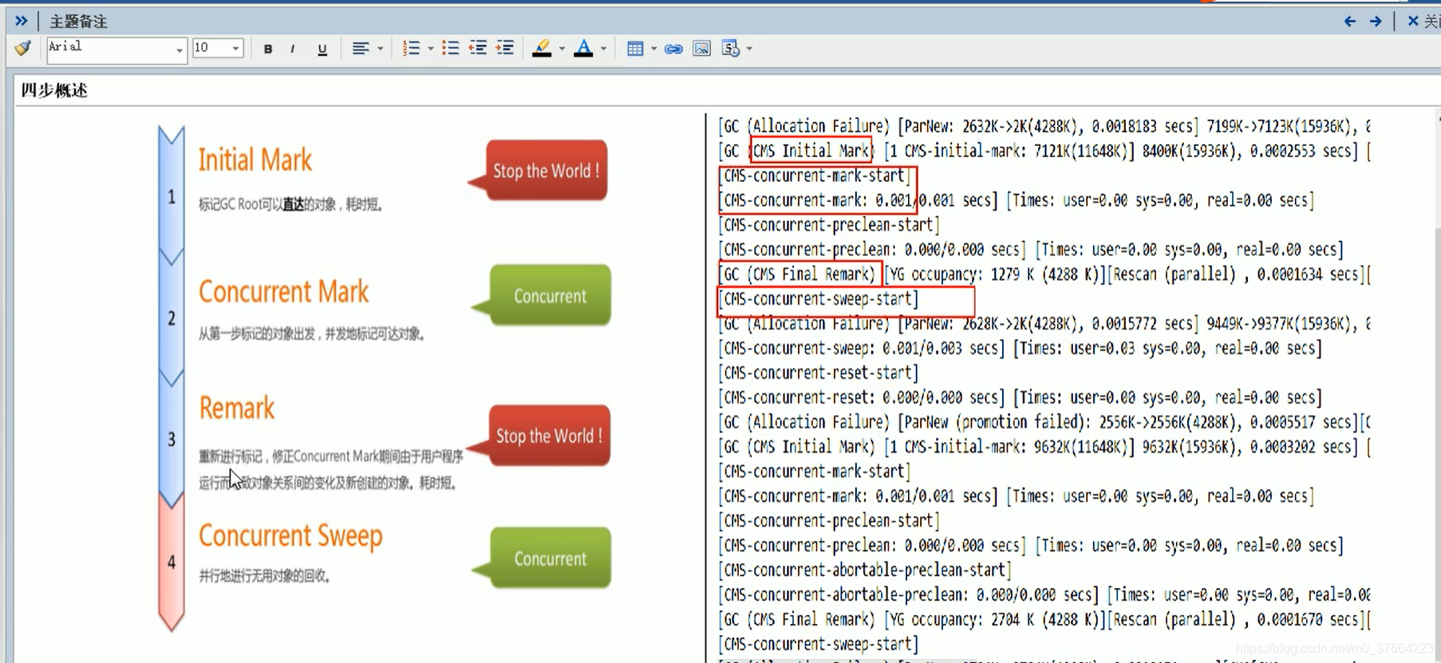1441x663 pixels.
Task: Open numbered list style dropdown arrow
Action: [x=431, y=49]
